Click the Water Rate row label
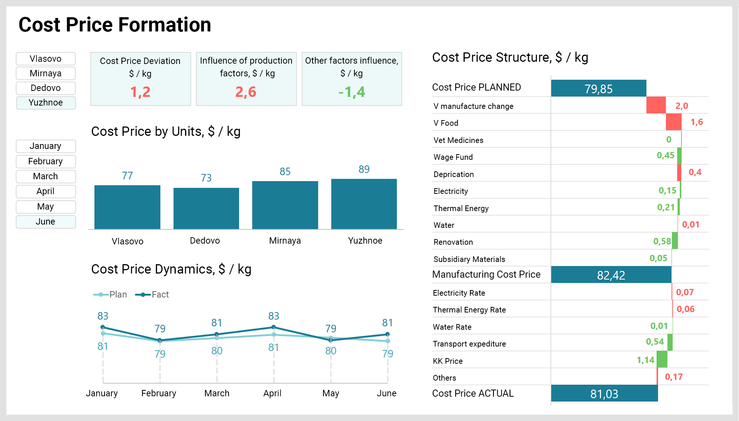Image resolution: width=739 pixels, height=421 pixels. 452,327
